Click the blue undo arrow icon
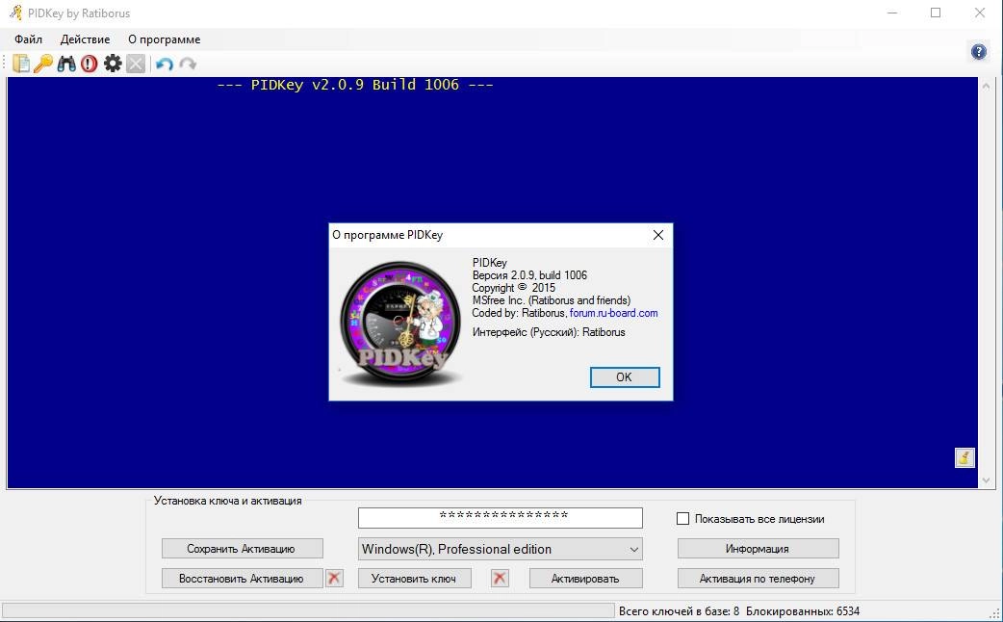Image resolution: width=1003 pixels, height=622 pixels. (x=165, y=64)
